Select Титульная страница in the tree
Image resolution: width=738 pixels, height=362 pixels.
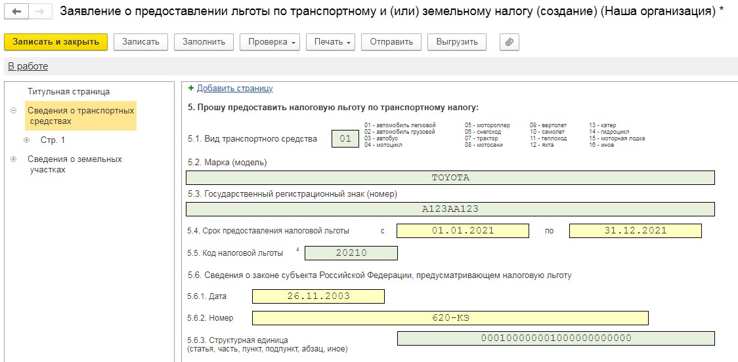(69, 92)
